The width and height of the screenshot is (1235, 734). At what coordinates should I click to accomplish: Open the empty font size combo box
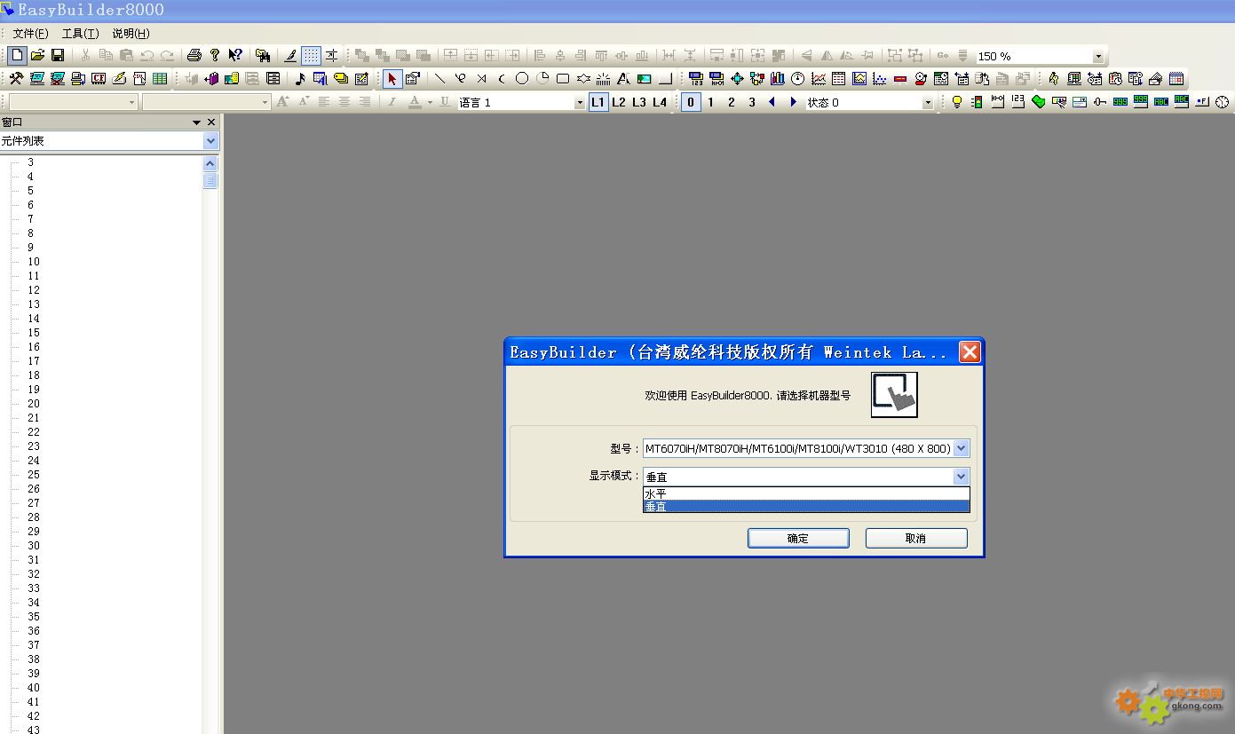[206, 102]
